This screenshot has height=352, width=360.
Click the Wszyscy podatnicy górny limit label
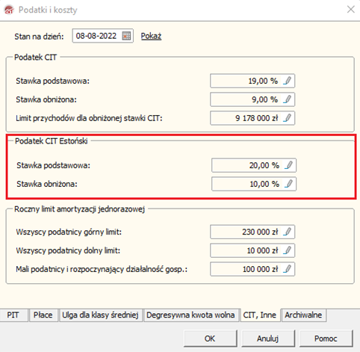[69, 232]
